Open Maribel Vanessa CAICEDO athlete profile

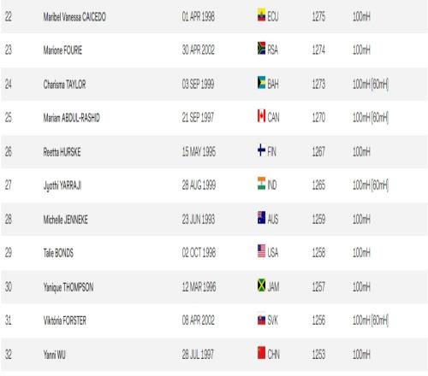coord(74,17)
